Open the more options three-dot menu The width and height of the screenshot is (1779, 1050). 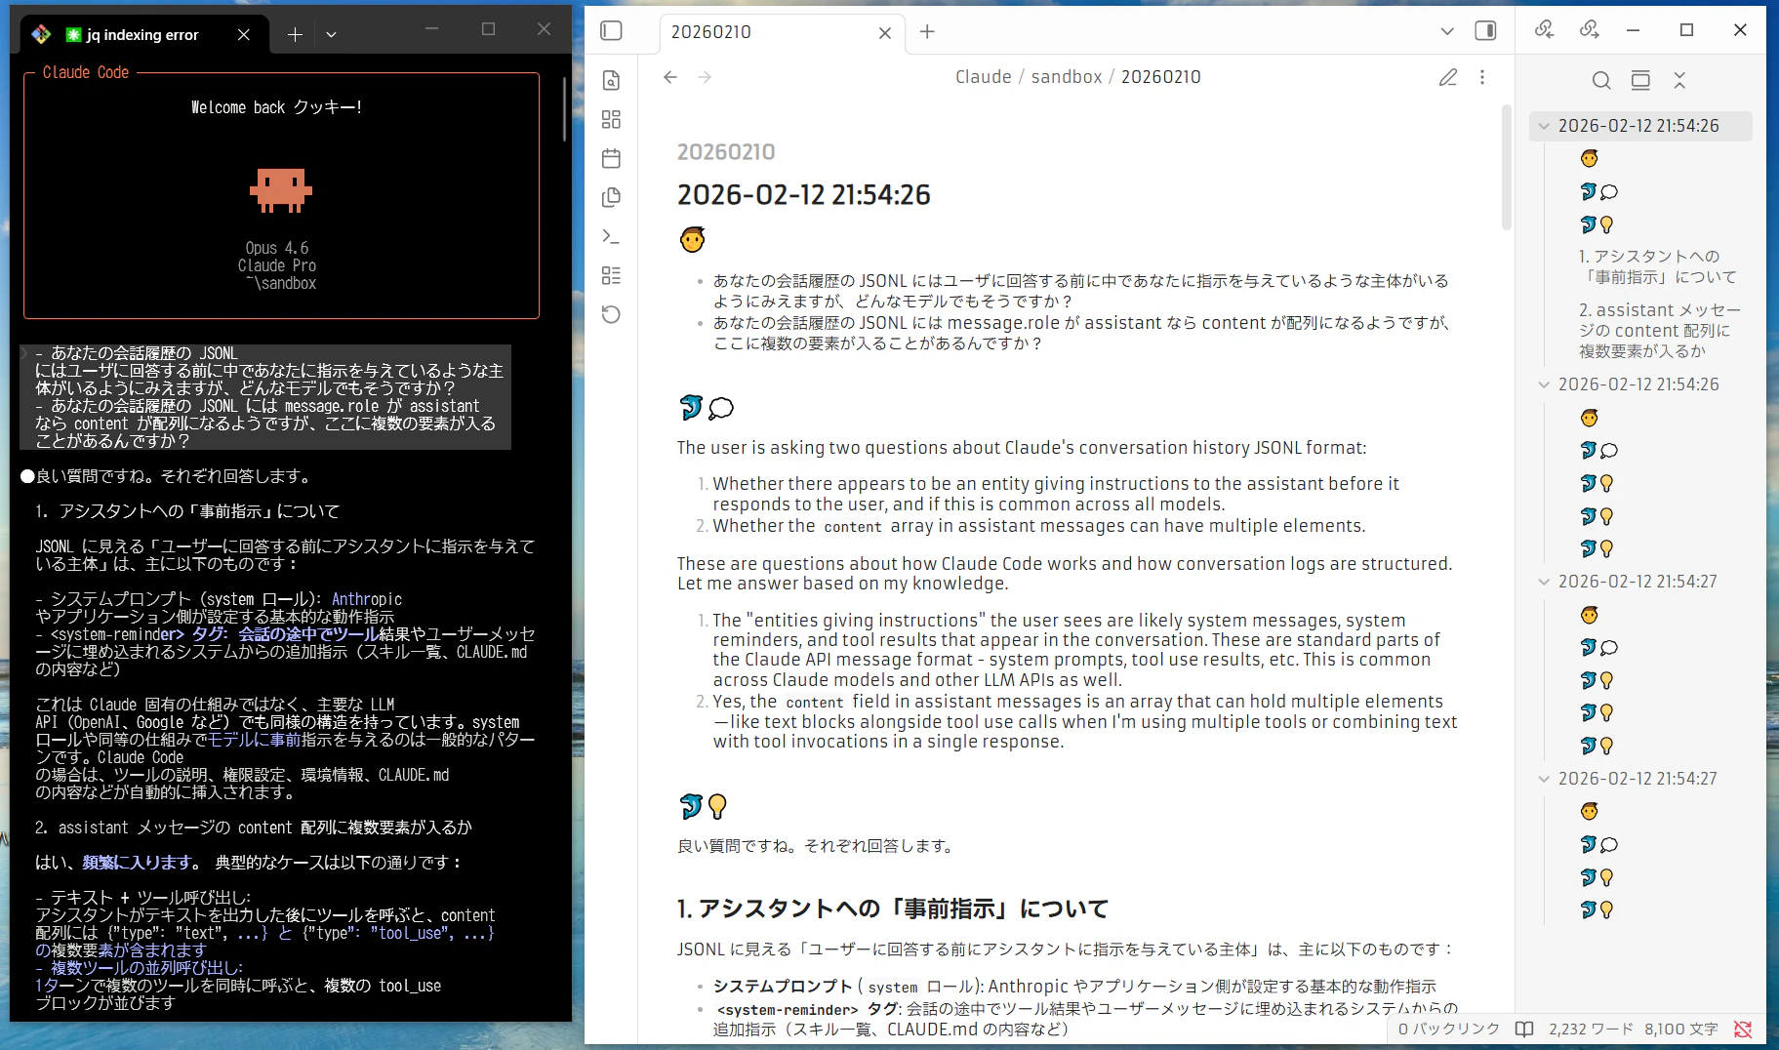1482,77
